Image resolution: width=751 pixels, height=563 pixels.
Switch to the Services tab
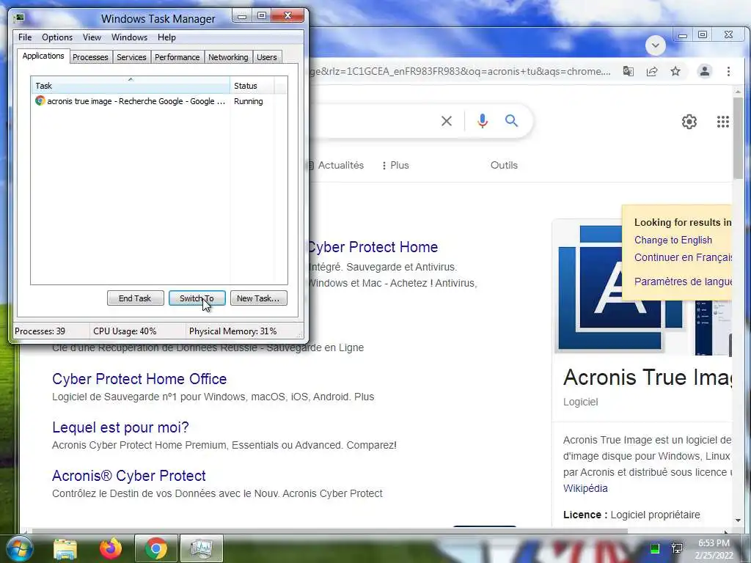point(131,57)
